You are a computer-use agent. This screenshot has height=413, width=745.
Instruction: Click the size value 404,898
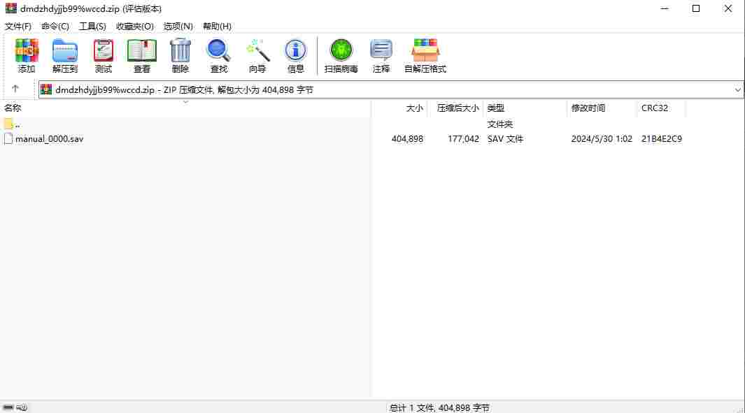point(407,139)
